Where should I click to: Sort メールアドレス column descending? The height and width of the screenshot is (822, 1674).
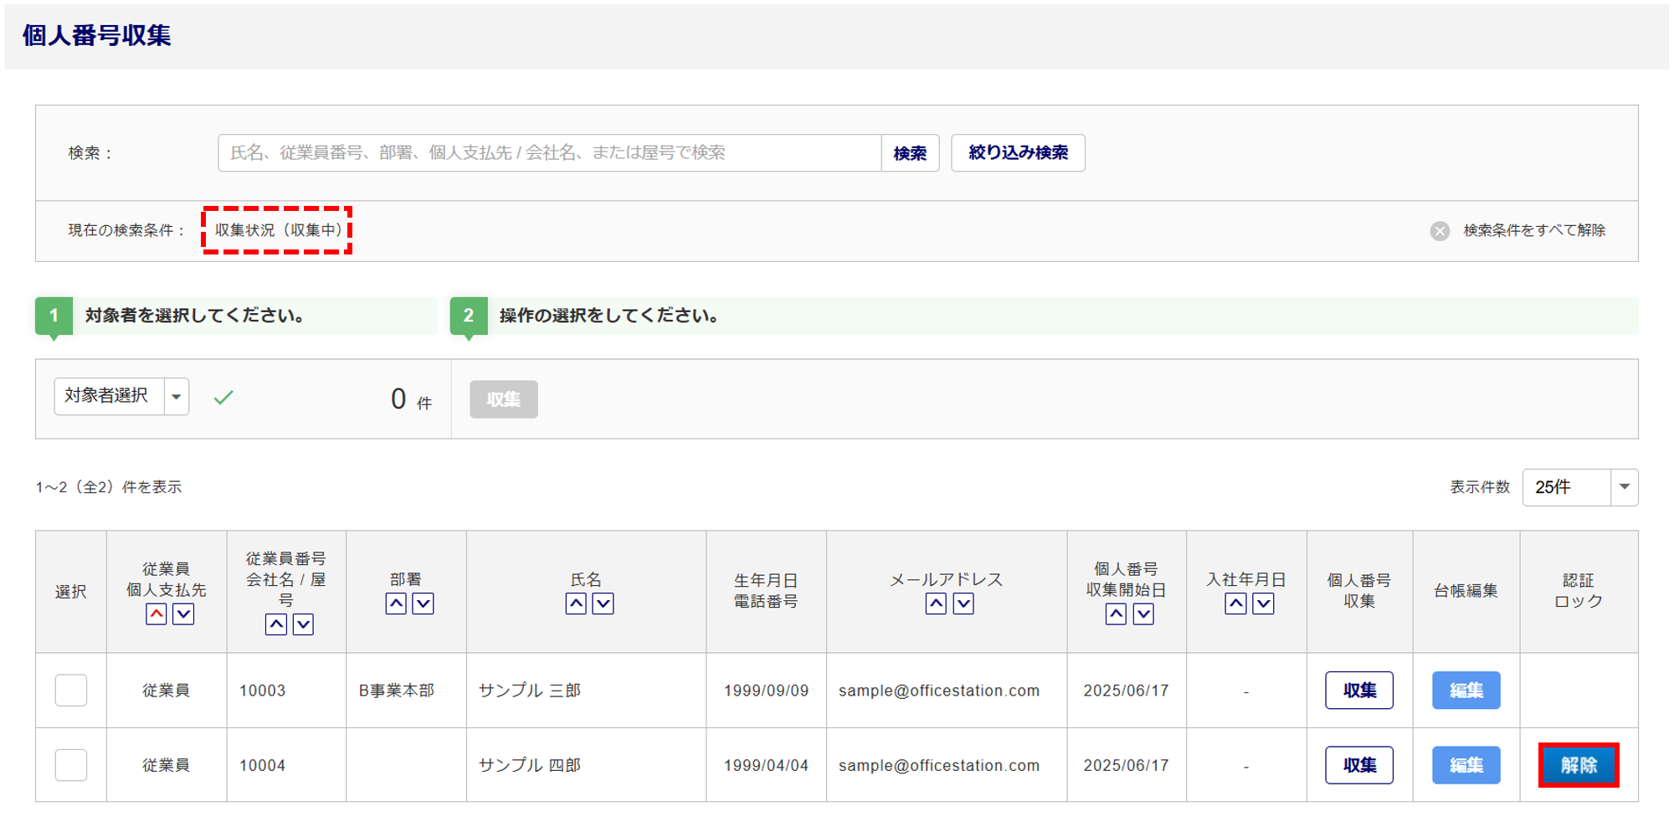pyautogui.click(x=963, y=604)
